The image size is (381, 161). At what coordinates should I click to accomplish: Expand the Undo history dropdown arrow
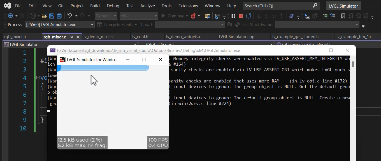point(76,16)
